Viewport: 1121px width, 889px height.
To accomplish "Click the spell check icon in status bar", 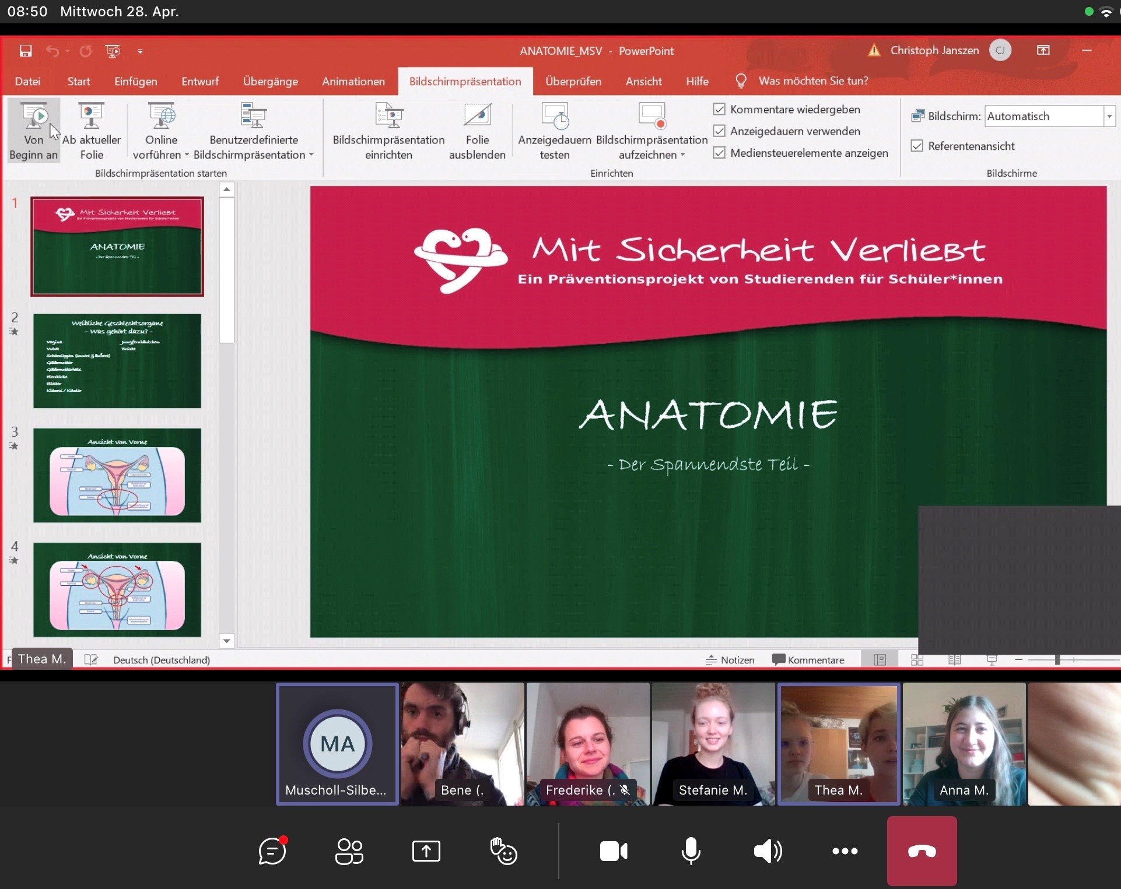I will [91, 660].
